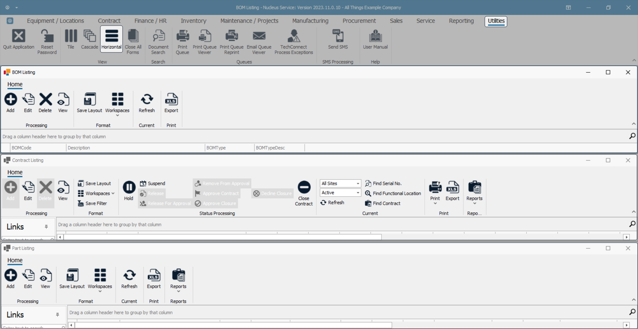Select Home tab in BOM Listing

click(x=15, y=85)
